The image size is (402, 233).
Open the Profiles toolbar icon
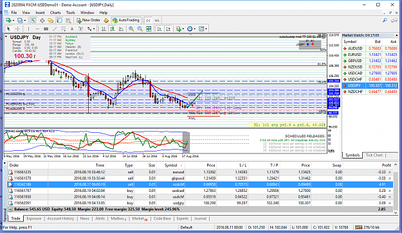click(x=20, y=21)
